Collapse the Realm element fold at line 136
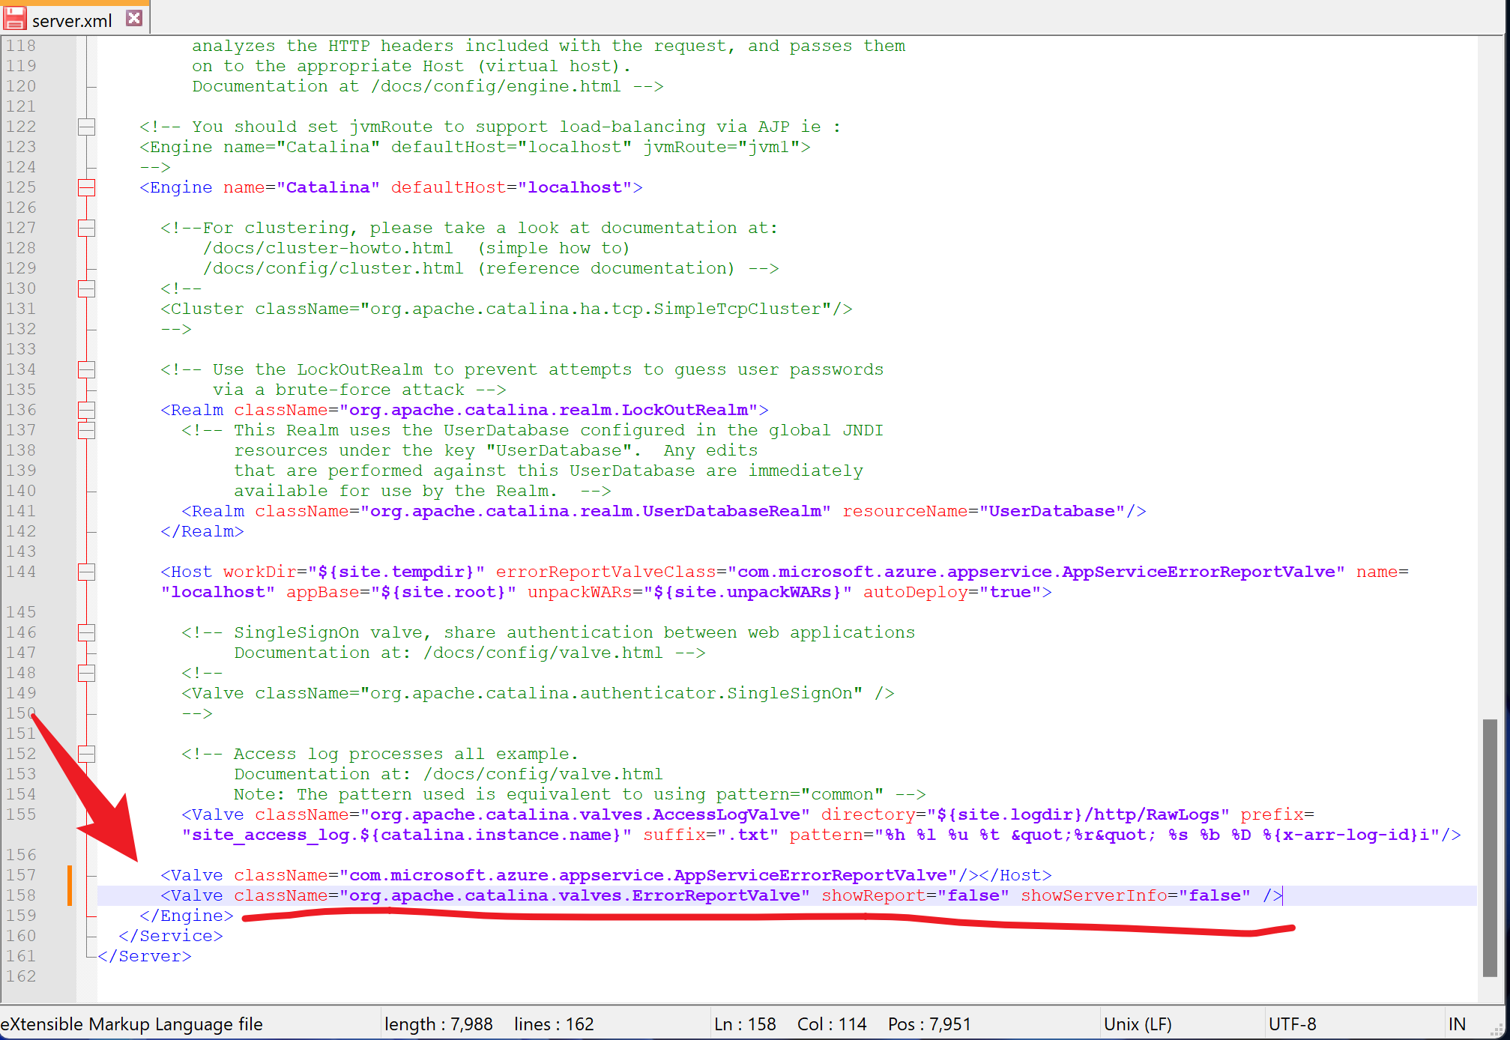Image resolution: width=1510 pixels, height=1040 pixels. 87,410
